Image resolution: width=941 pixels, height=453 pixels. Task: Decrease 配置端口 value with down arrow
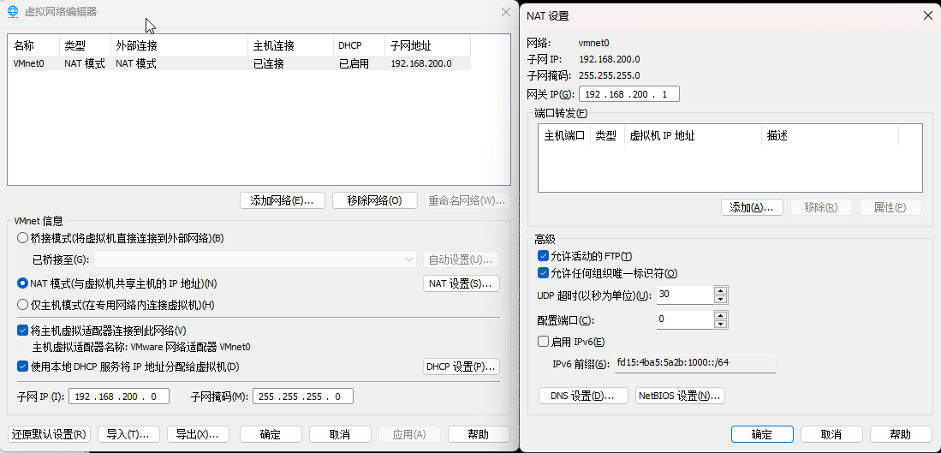tap(721, 324)
